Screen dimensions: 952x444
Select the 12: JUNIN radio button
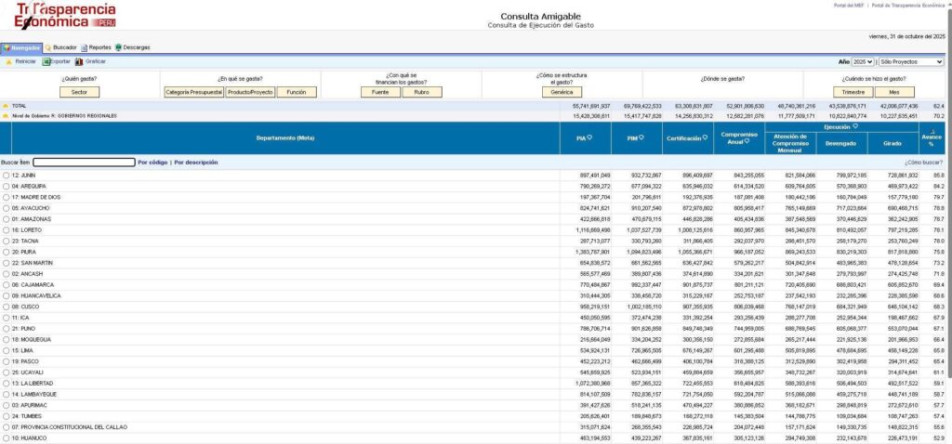[x=7, y=176]
